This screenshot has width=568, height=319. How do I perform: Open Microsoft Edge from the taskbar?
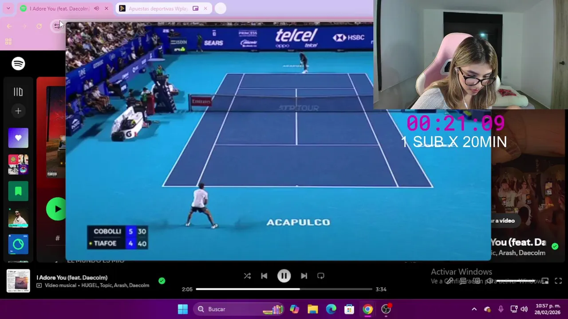coord(331,309)
